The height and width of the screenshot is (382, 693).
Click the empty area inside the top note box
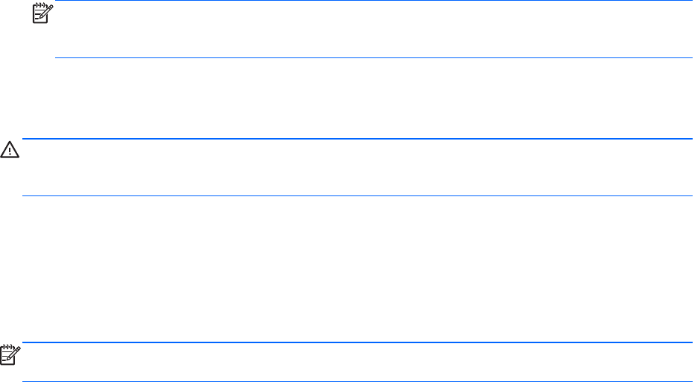pyautogui.click(x=373, y=30)
